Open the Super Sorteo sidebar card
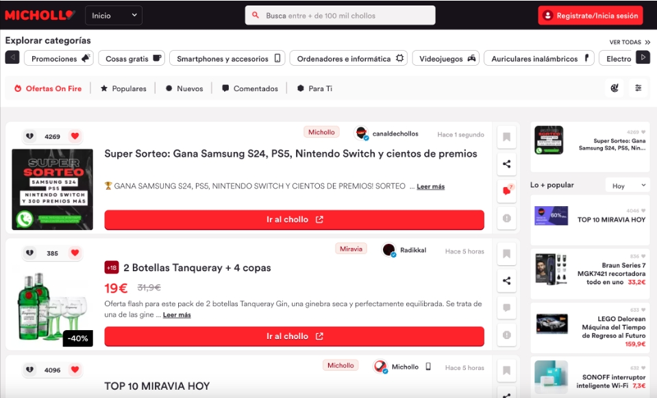 click(x=590, y=147)
